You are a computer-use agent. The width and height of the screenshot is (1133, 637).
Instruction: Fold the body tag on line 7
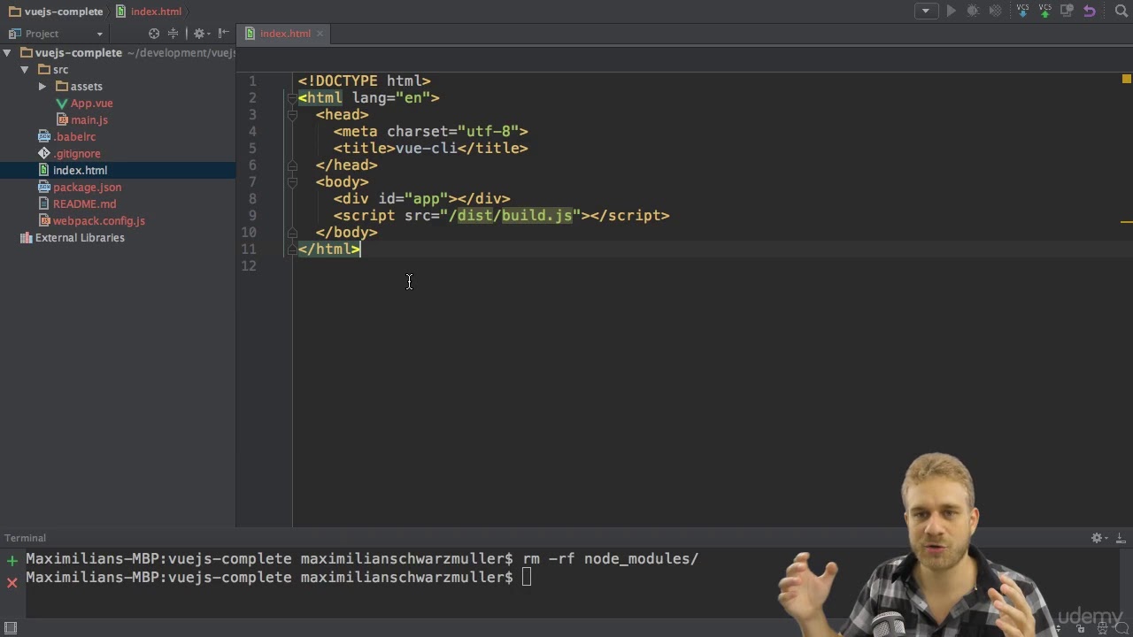tap(291, 182)
